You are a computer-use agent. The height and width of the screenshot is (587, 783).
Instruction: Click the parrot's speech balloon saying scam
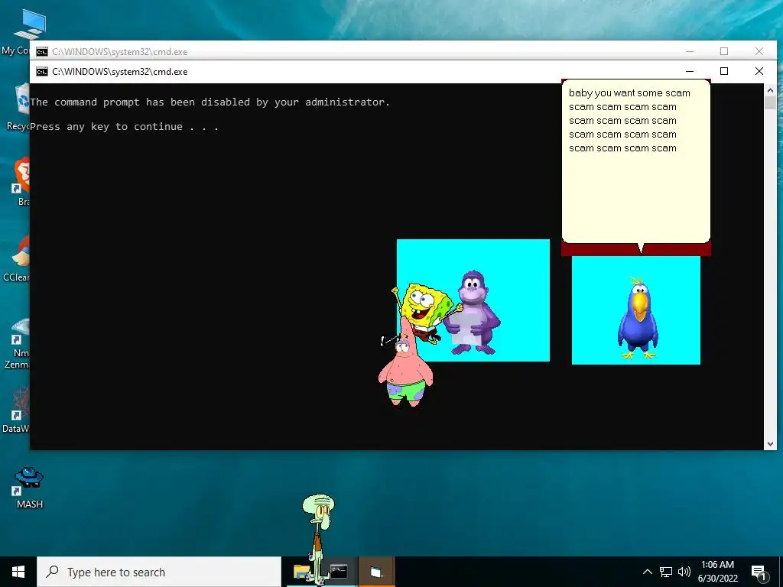pos(635,161)
